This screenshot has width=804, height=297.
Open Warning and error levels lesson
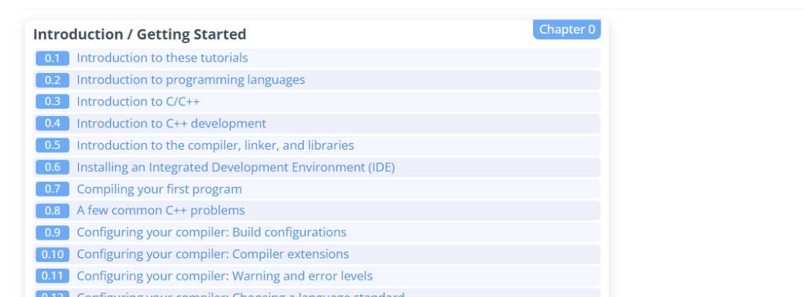pos(225,276)
